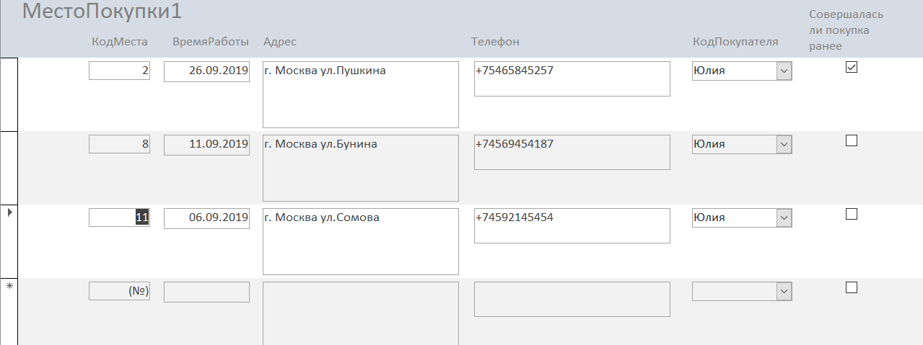Screen dimensions: 923x345
Task: Expand the КодПокупателя dropdown for record 2
Action: tap(784, 71)
